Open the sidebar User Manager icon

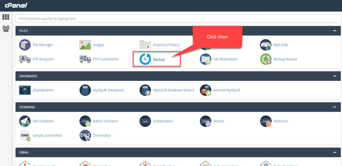[6, 29]
